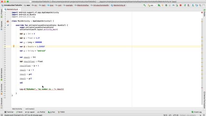
Task: Click the bitamirshafiee breadcrumb
Action: coord(81,5)
